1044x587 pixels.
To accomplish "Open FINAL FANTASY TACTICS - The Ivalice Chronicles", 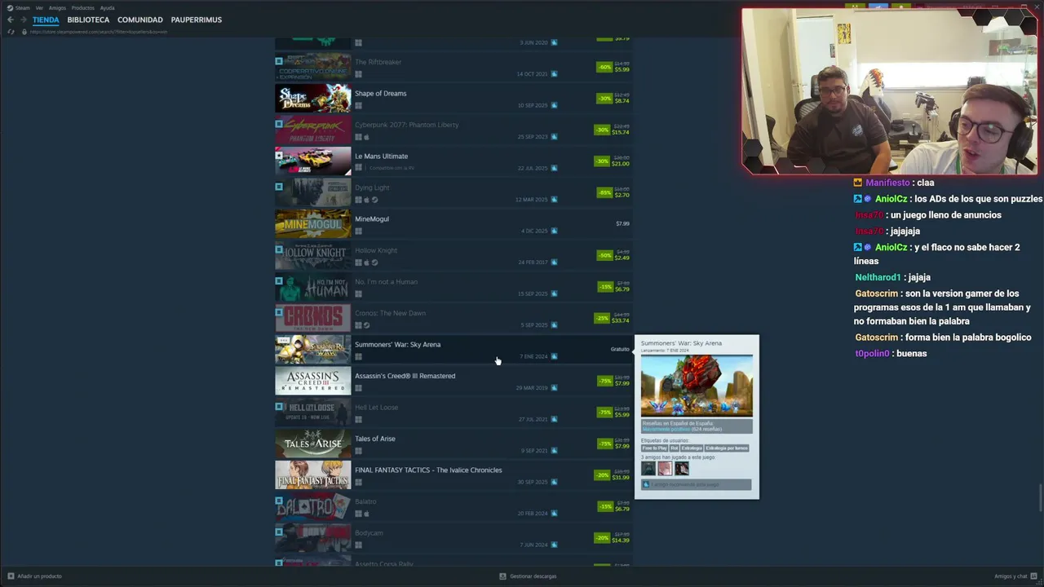I will pyautogui.click(x=428, y=470).
